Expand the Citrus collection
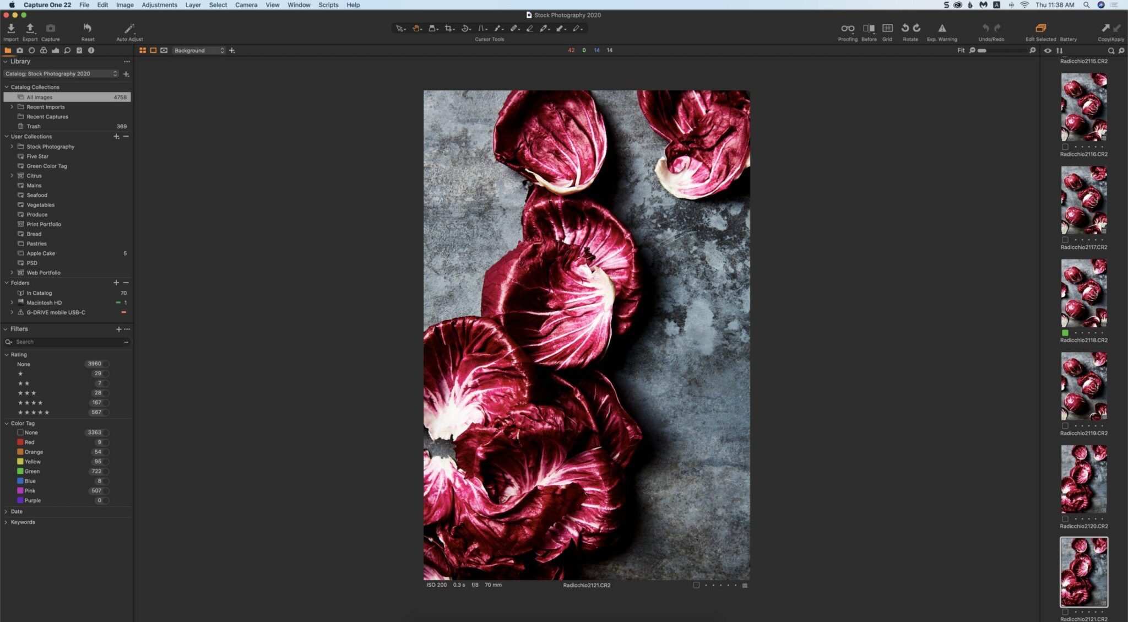This screenshot has width=1128, height=622. pos(12,176)
